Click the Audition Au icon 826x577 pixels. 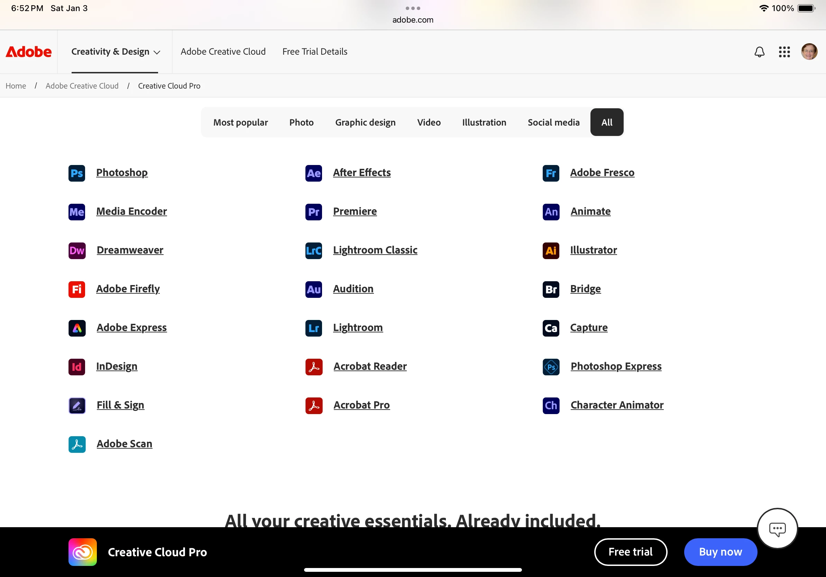[314, 289]
